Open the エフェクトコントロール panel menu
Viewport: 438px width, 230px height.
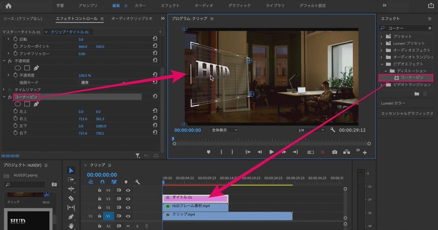pyautogui.click(x=102, y=19)
